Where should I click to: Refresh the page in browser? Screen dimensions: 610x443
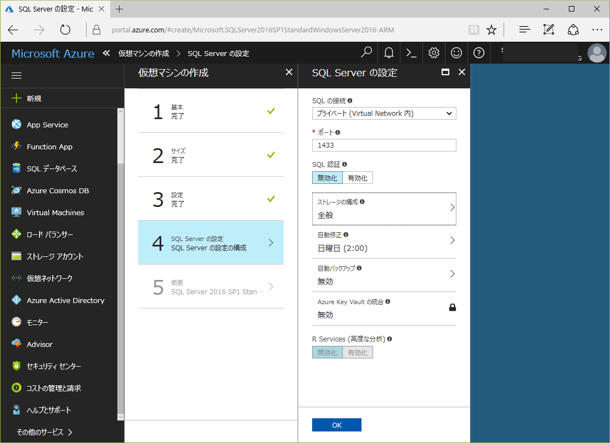(65, 30)
